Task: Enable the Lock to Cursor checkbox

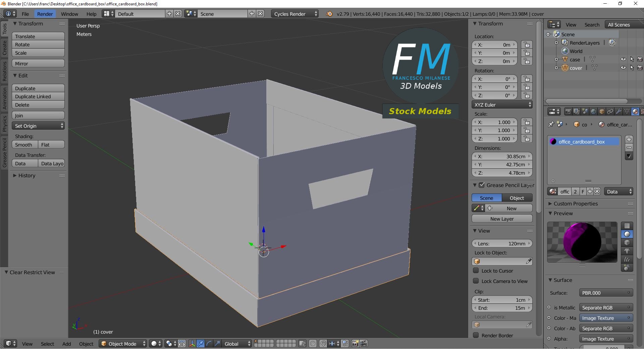Action: pos(476,271)
